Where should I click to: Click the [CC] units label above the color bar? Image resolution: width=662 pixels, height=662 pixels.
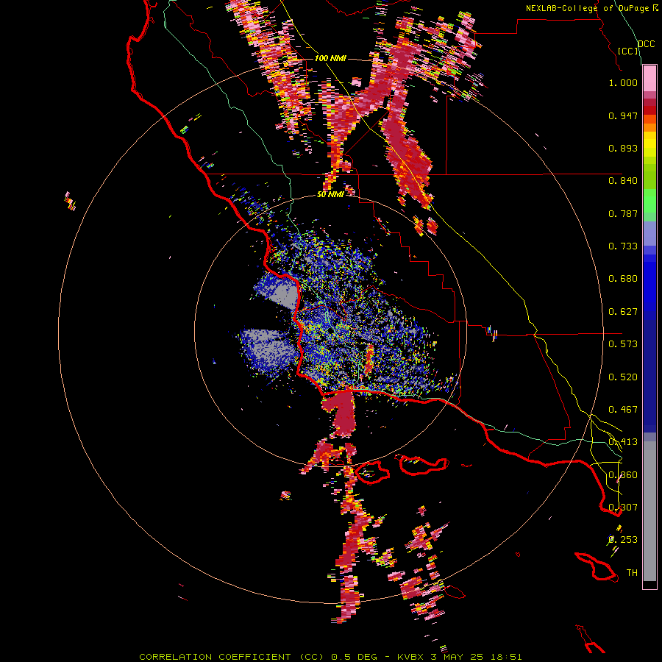(628, 51)
